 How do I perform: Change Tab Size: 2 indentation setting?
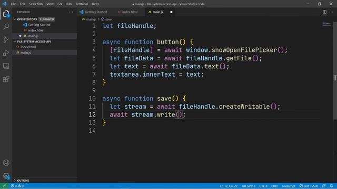click(x=249, y=186)
